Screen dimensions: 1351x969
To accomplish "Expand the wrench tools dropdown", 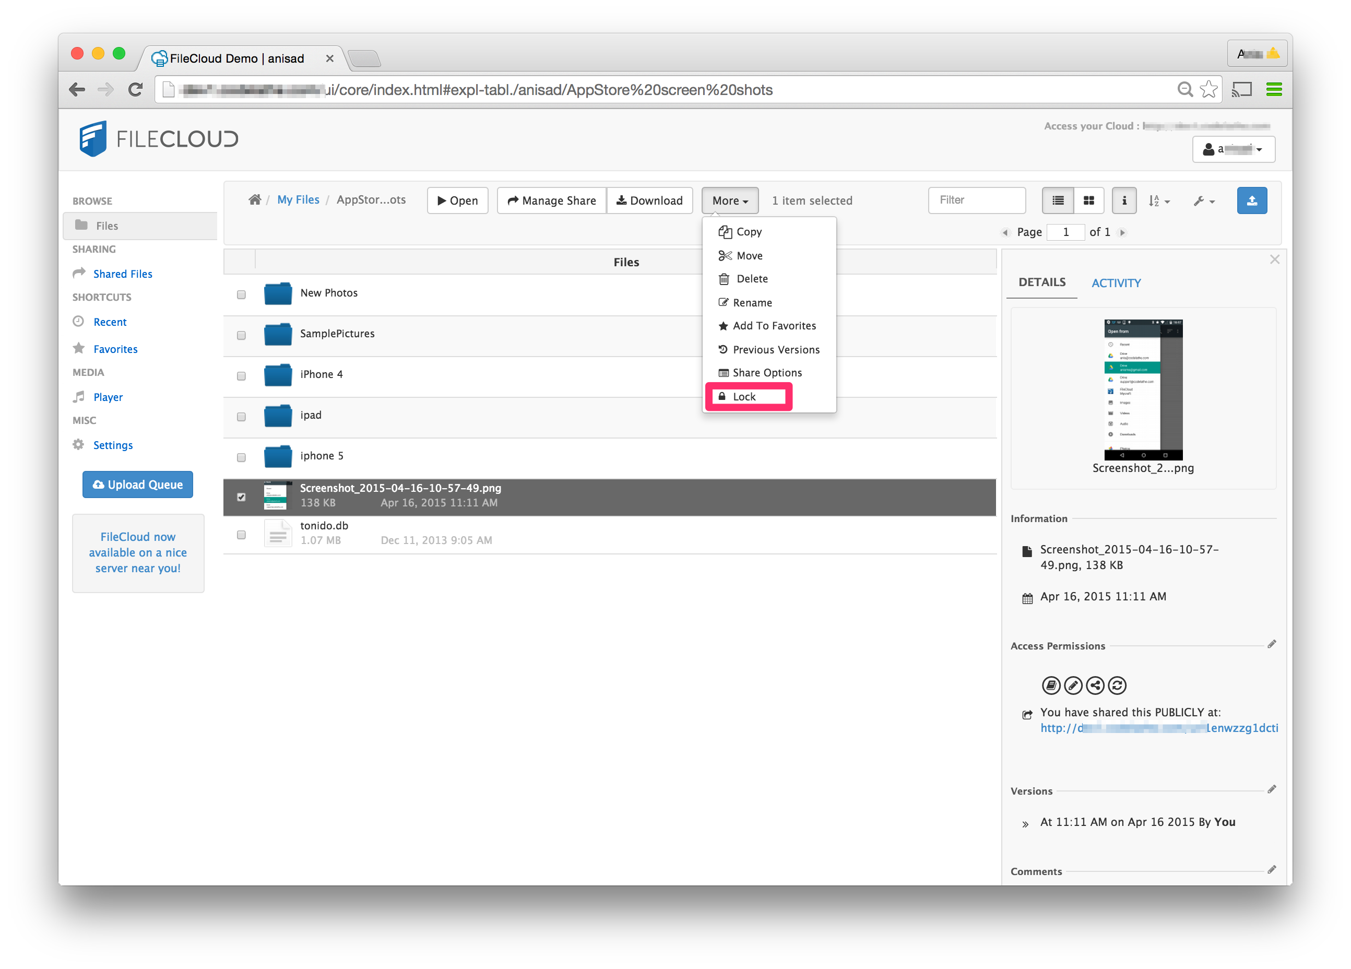I will [1203, 202].
